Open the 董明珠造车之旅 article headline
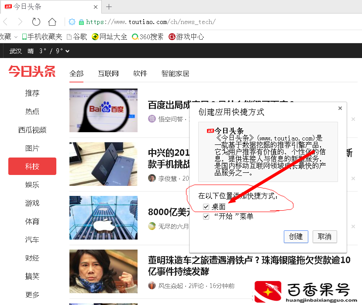362x305 pixels. tap(249, 266)
